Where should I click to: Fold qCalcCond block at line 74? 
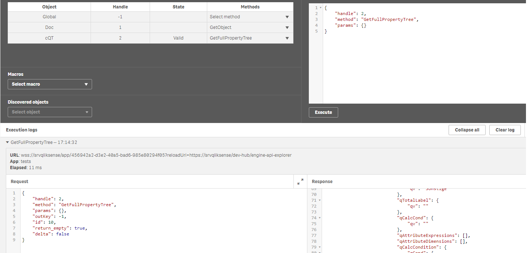319,218
